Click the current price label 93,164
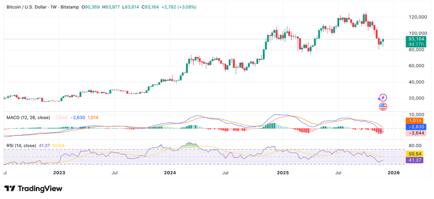Viewport: 434px width, 199px height. tap(416, 39)
